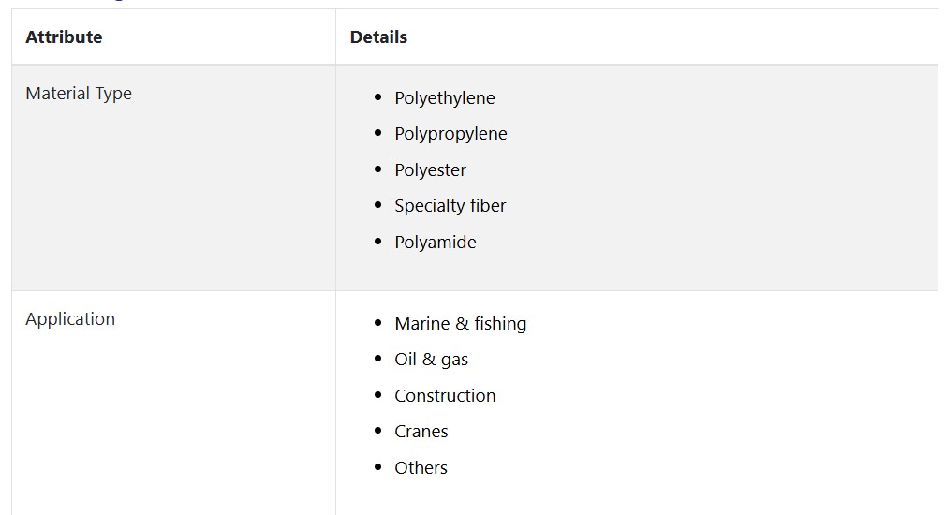Screen dimensions: 945x515
Task: Click the bullet before Polyester
Action: tap(377, 169)
